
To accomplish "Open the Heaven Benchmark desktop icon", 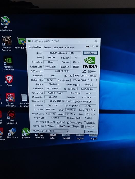I will [x=7, y=44].
